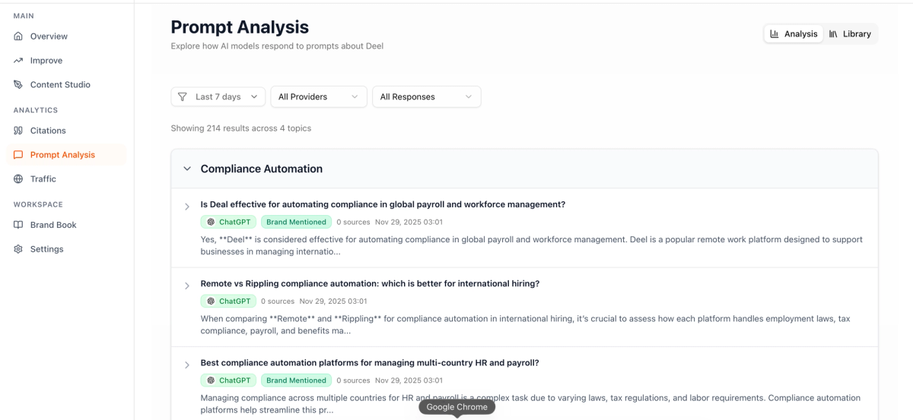Open Brand Book in sidebar
The width and height of the screenshot is (913, 420).
[67, 225]
